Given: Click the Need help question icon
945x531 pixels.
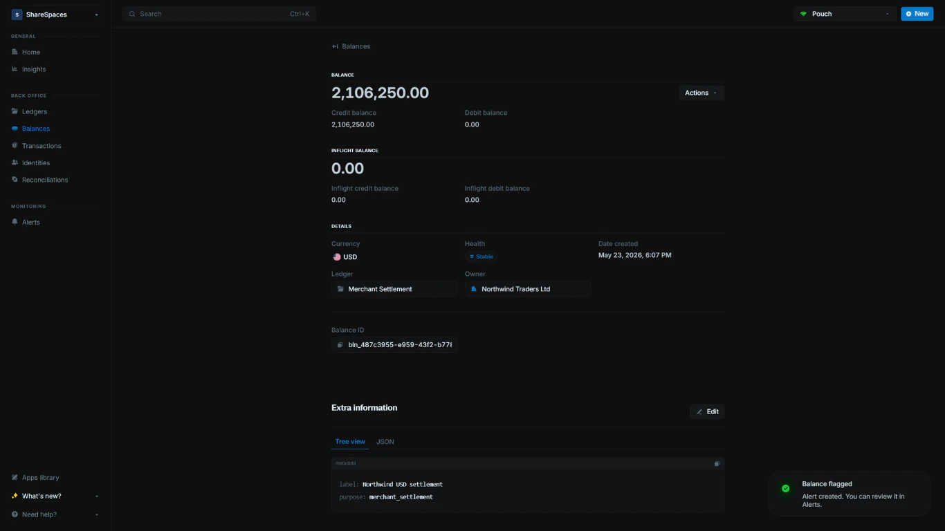Looking at the screenshot, I should click(15, 514).
